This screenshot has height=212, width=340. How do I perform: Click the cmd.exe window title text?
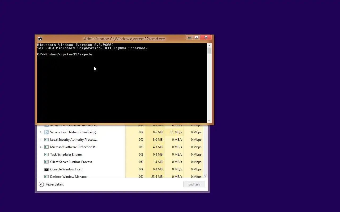point(124,39)
